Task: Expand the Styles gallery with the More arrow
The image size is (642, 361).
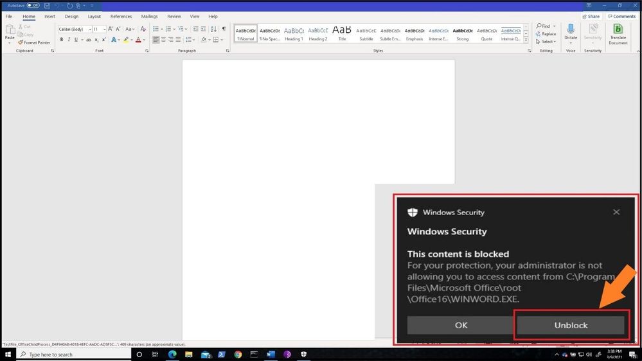Action: pos(526,40)
